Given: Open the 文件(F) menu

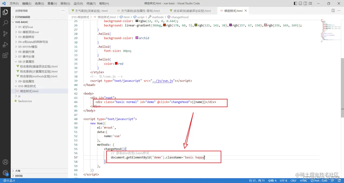Looking at the screenshot, I should (x=14, y=3).
